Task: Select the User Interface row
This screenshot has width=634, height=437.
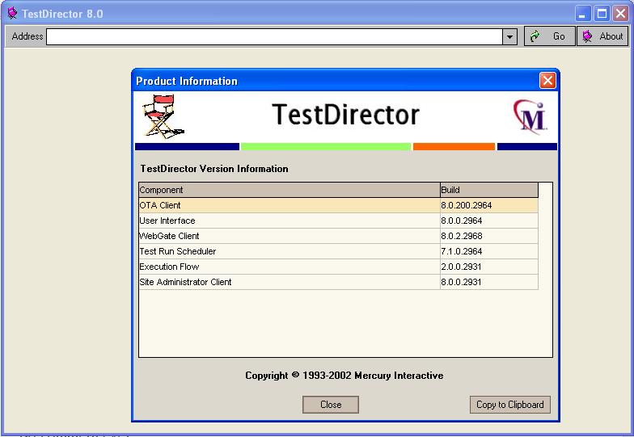Action: pos(289,221)
